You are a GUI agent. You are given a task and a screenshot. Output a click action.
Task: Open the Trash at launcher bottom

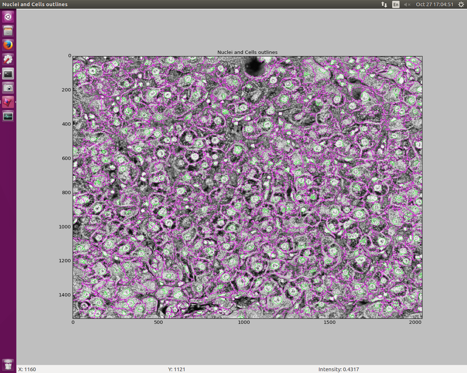[8, 364]
